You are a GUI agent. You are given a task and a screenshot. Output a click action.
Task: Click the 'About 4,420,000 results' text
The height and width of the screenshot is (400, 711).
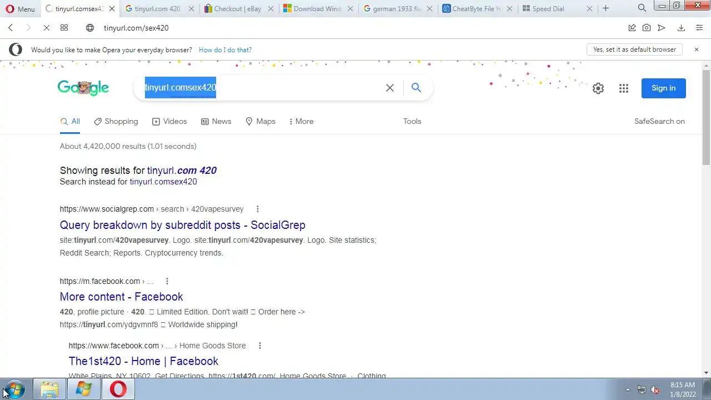pyautogui.click(x=128, y=146)
